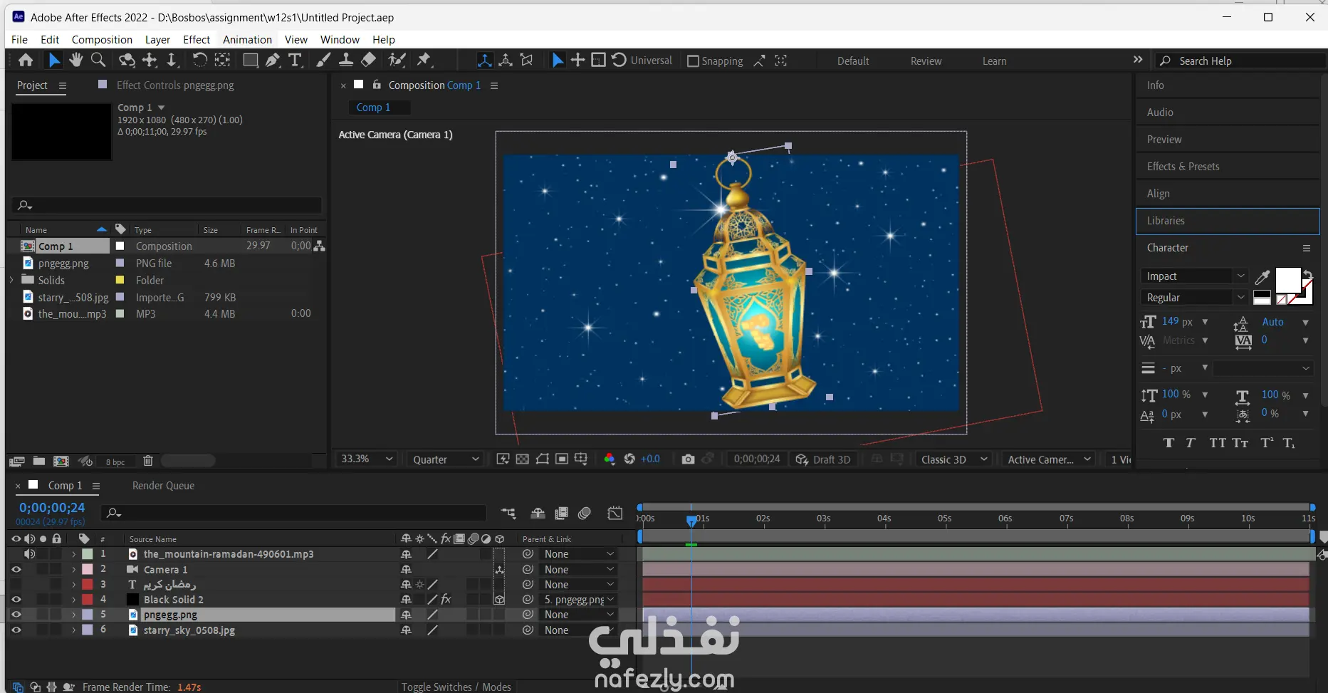Screen dimensions: 1328x693
Task: Switch to the Learn workspace
Action: (x=995, y=61)
